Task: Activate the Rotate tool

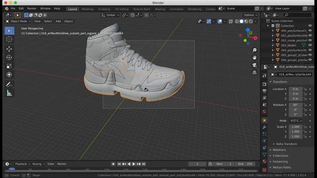Action: (9, 57)
